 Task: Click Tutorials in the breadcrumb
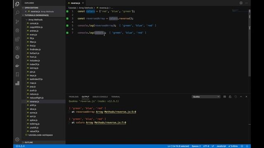(x=72, y=8)
